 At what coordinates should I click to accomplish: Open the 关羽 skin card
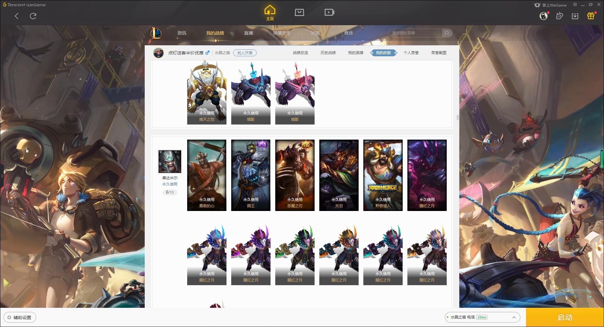(339, 175)
